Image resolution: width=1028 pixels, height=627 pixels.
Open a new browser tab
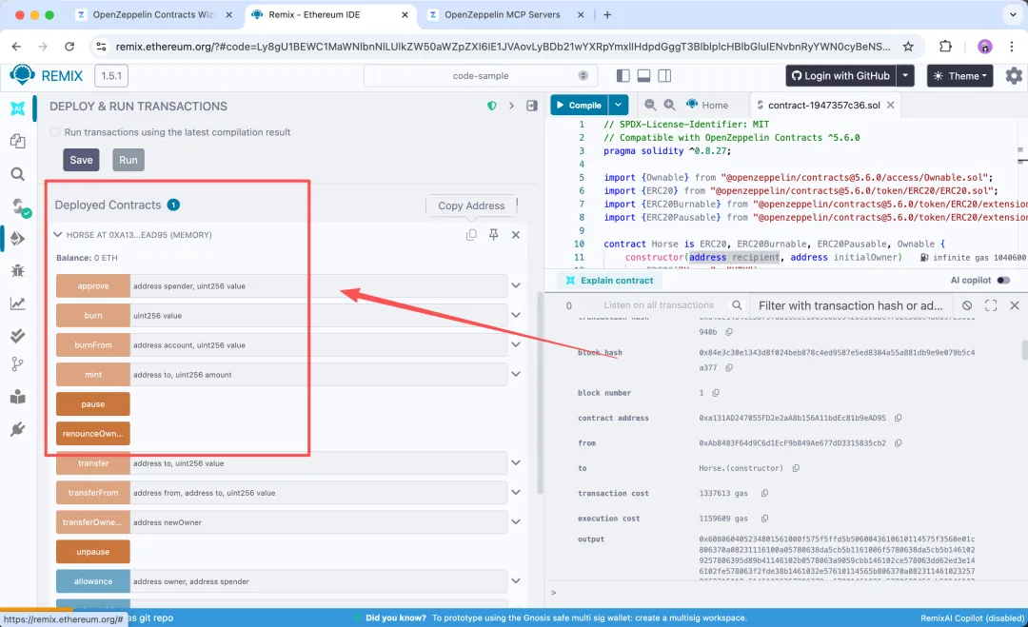click(607, 14)
